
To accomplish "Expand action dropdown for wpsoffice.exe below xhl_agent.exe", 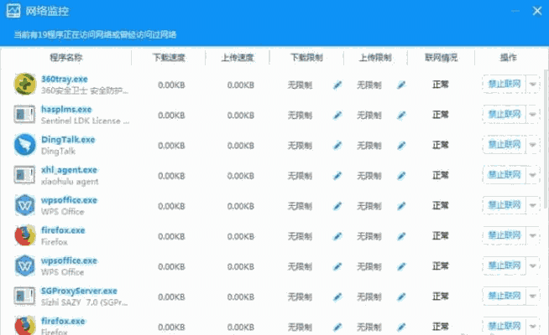I will pos(532,205).
